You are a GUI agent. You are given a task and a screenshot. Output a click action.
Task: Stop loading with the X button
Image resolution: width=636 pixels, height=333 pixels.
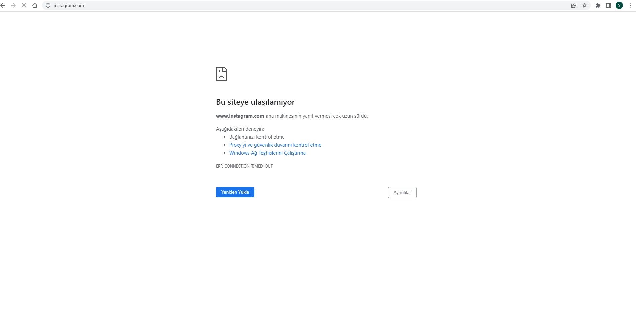[x=24, y=5]
